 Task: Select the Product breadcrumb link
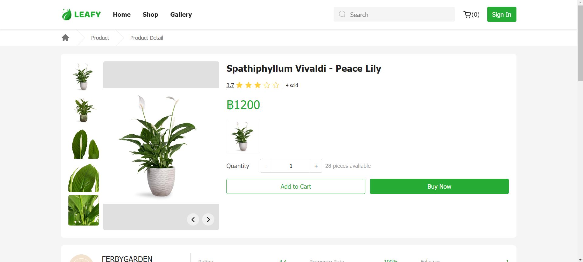coord(100,38)
